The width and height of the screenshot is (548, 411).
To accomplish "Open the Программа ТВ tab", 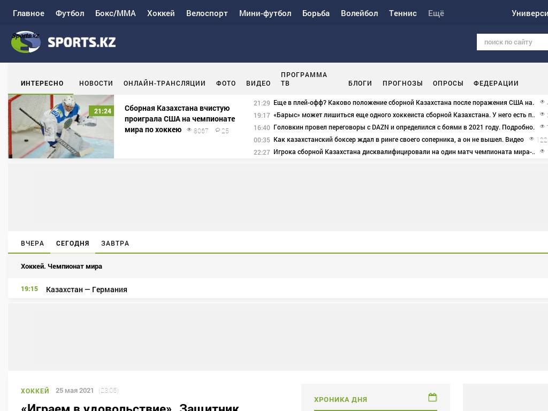I will pyautogui.click(x=304, y=79).
